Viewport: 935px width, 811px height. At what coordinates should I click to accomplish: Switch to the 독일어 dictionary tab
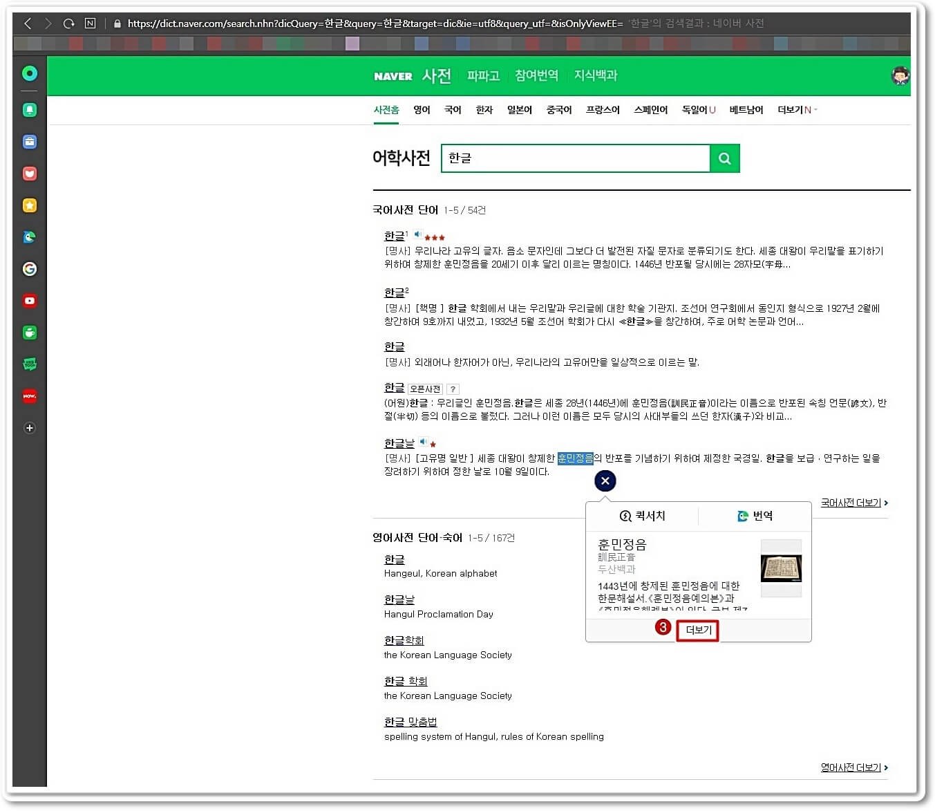click(x=699, y=110)
